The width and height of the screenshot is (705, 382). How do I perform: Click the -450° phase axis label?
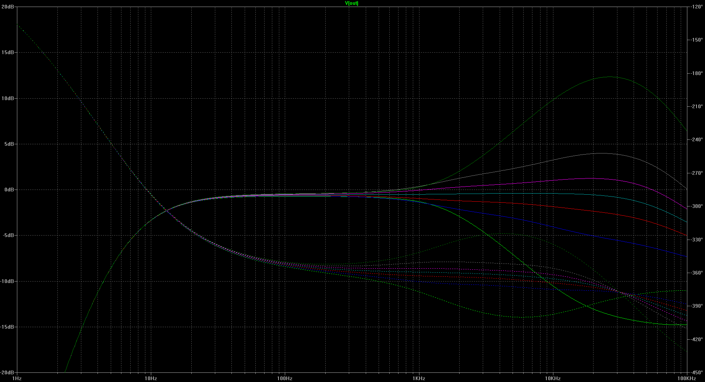click(x=697, y=372)
